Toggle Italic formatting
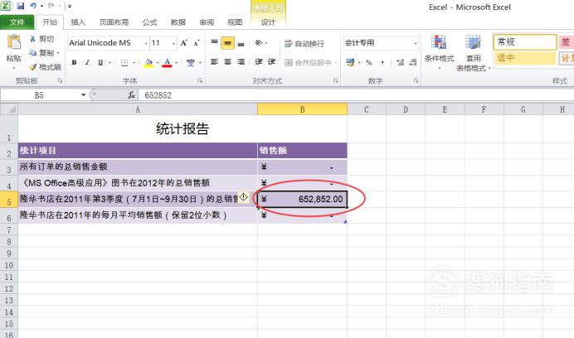The image size is (574, 338). (87, 63)
